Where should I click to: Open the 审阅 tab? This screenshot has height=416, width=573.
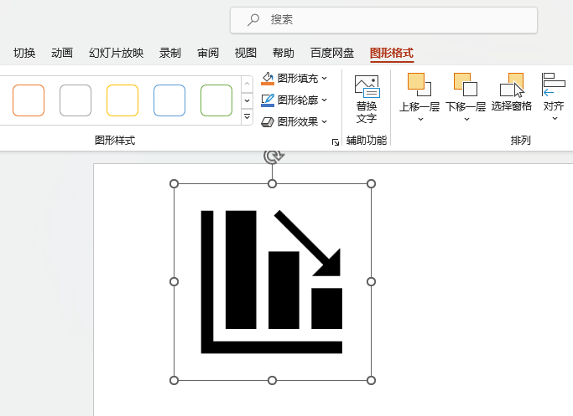tap(208, 53)
